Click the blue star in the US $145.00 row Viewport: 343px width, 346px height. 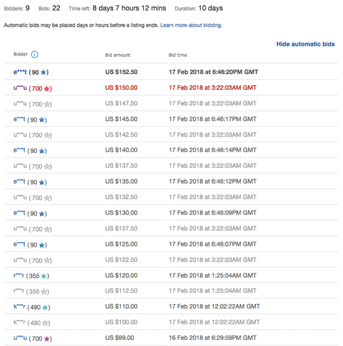pos(42,120)
